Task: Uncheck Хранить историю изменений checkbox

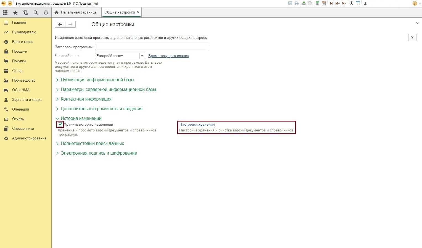Action: 60,124
